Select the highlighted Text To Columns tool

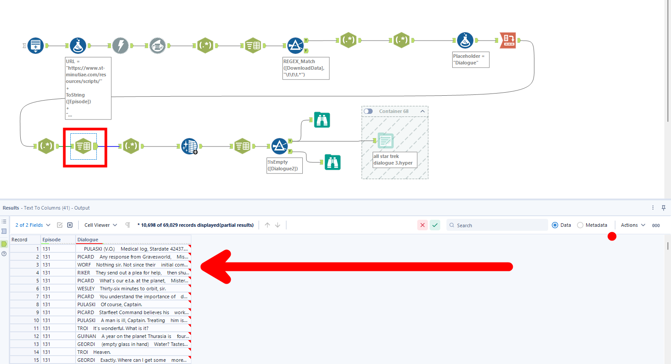pos(84,146)
